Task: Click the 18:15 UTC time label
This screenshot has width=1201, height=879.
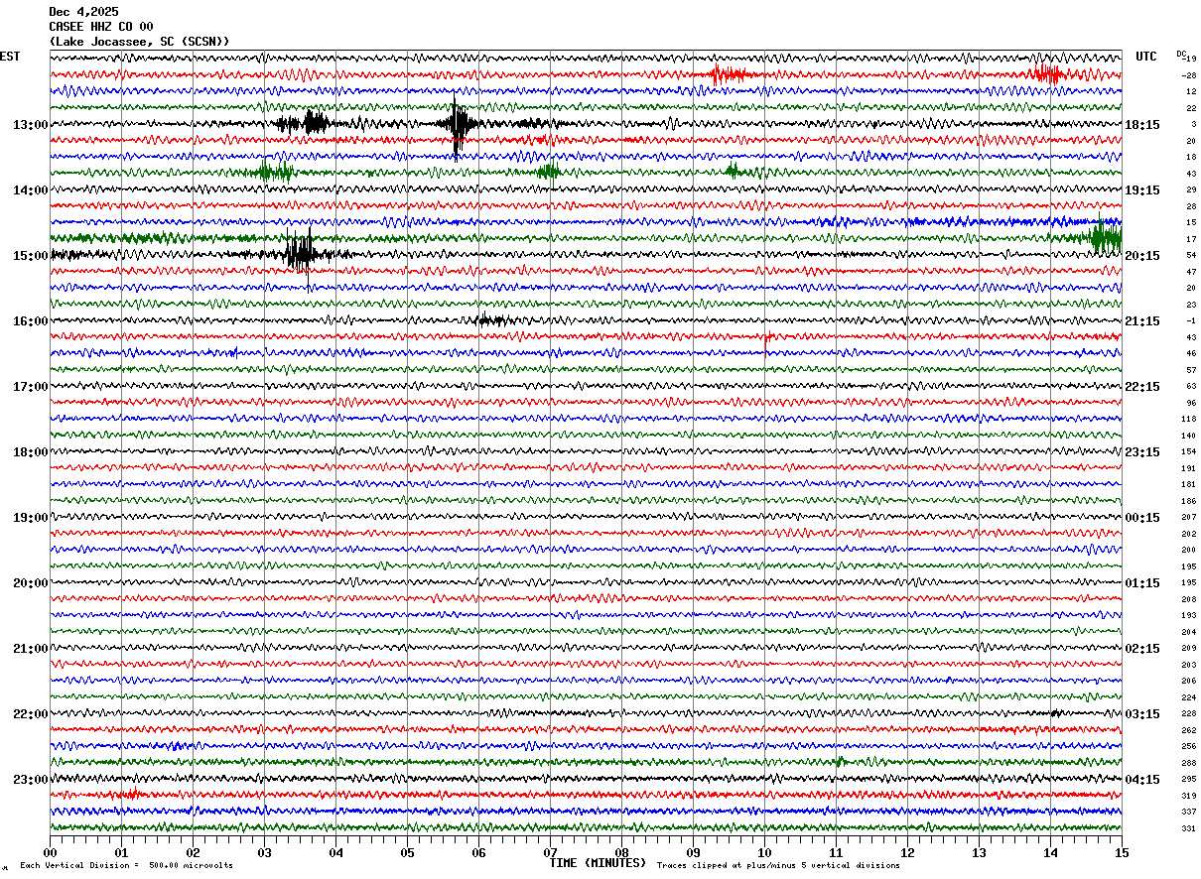Action: tap(1142, 125)
